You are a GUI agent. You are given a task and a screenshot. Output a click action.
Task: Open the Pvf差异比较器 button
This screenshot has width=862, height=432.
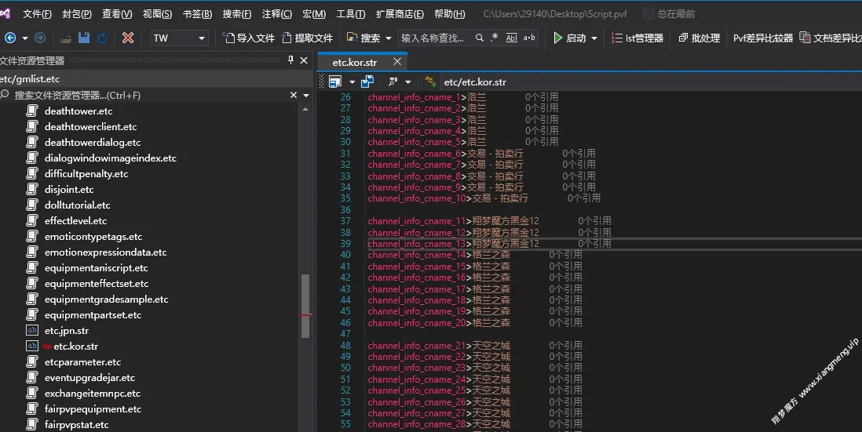(763, 38)
